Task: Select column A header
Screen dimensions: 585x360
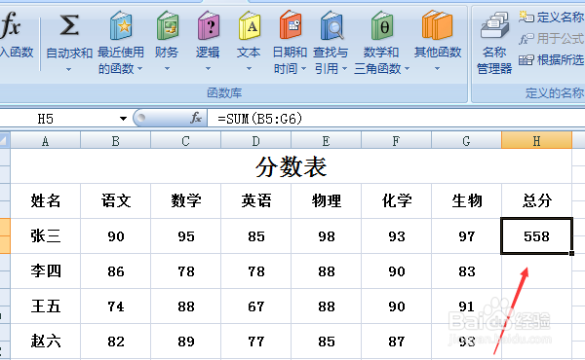Action: click(45, 141)
